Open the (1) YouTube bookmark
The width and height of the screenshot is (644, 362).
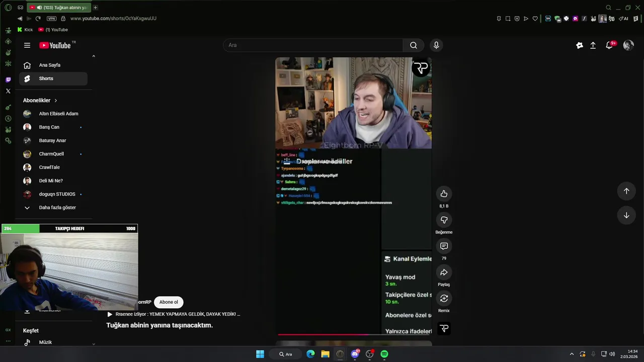[53, 30]
